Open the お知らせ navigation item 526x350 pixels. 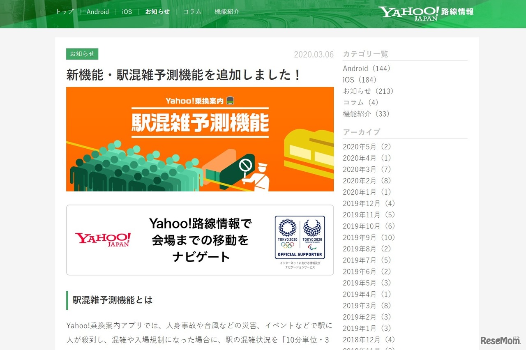coord(157,12)
